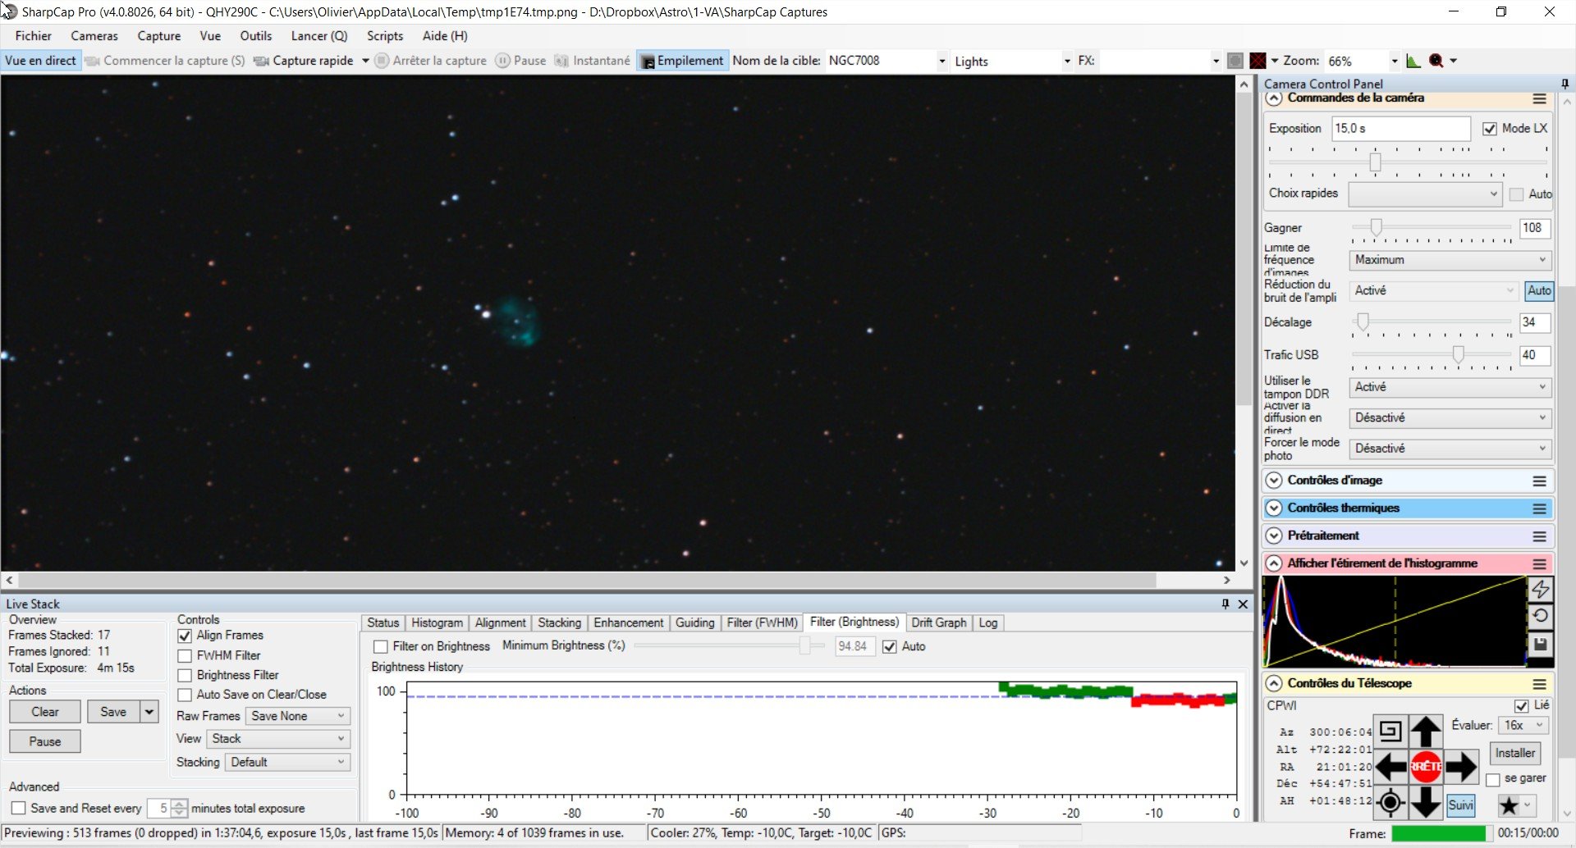Click the Trafic USB slider
Viewport: 1576px width, 848px height.
click(1432, 355)
